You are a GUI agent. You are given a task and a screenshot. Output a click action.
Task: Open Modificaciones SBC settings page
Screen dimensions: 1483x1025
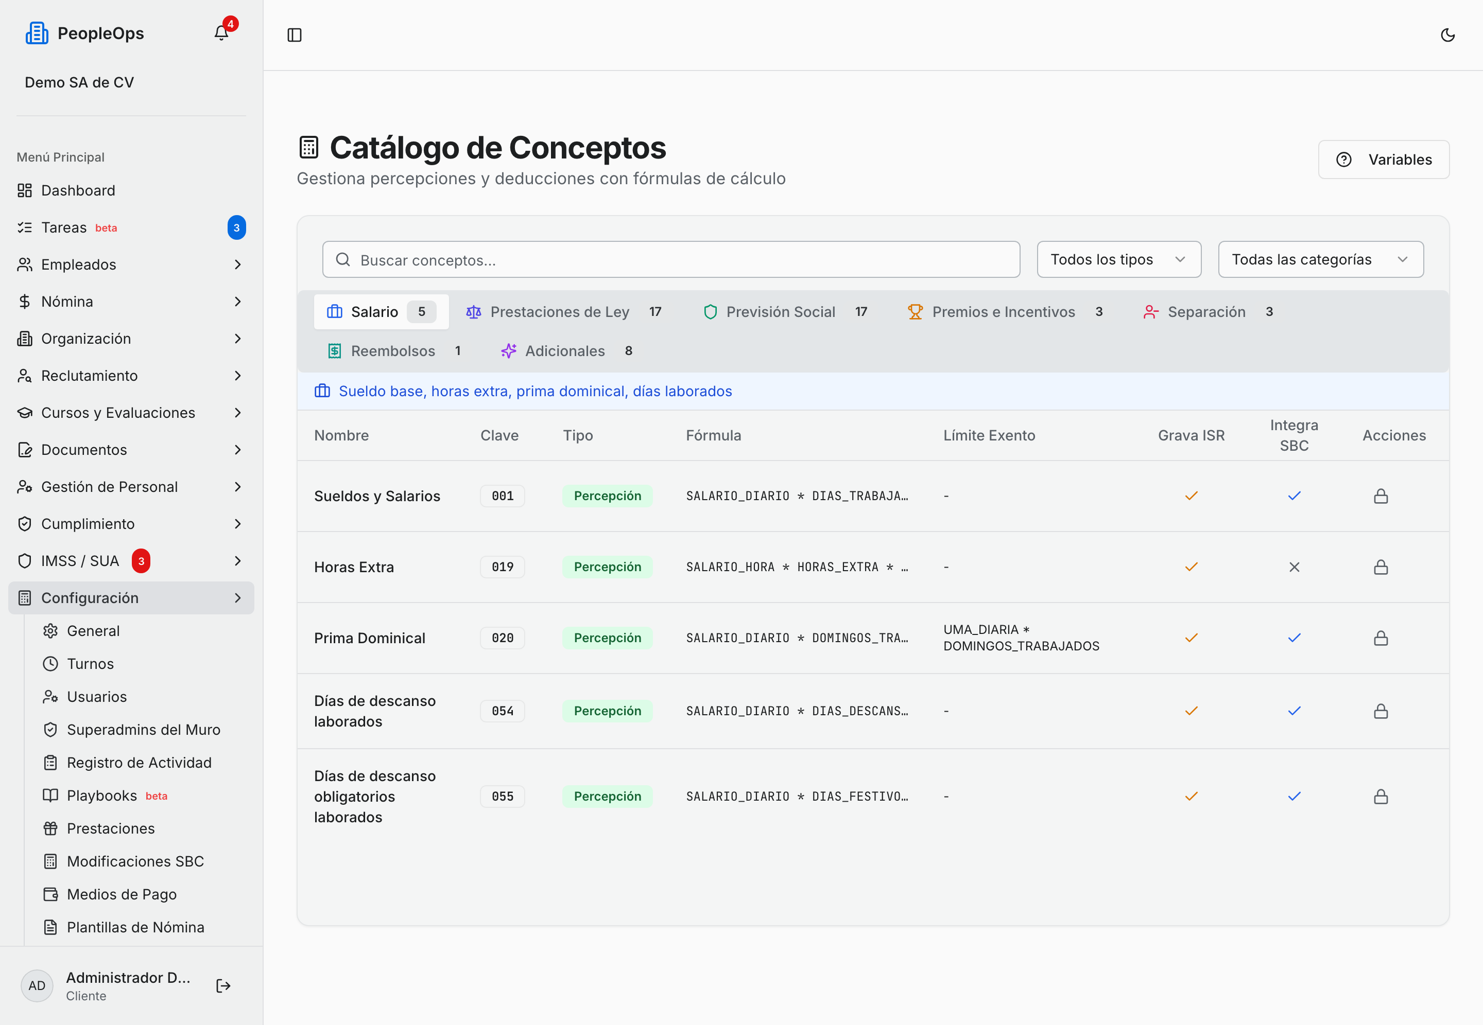(135, 861)
